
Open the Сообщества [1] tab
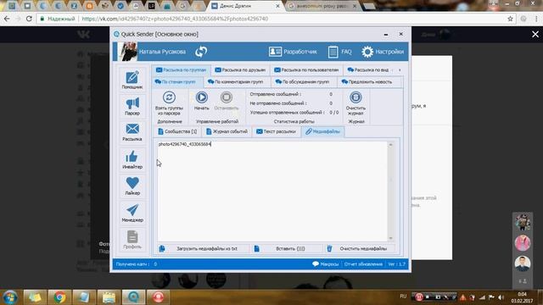tap(177, 132)
